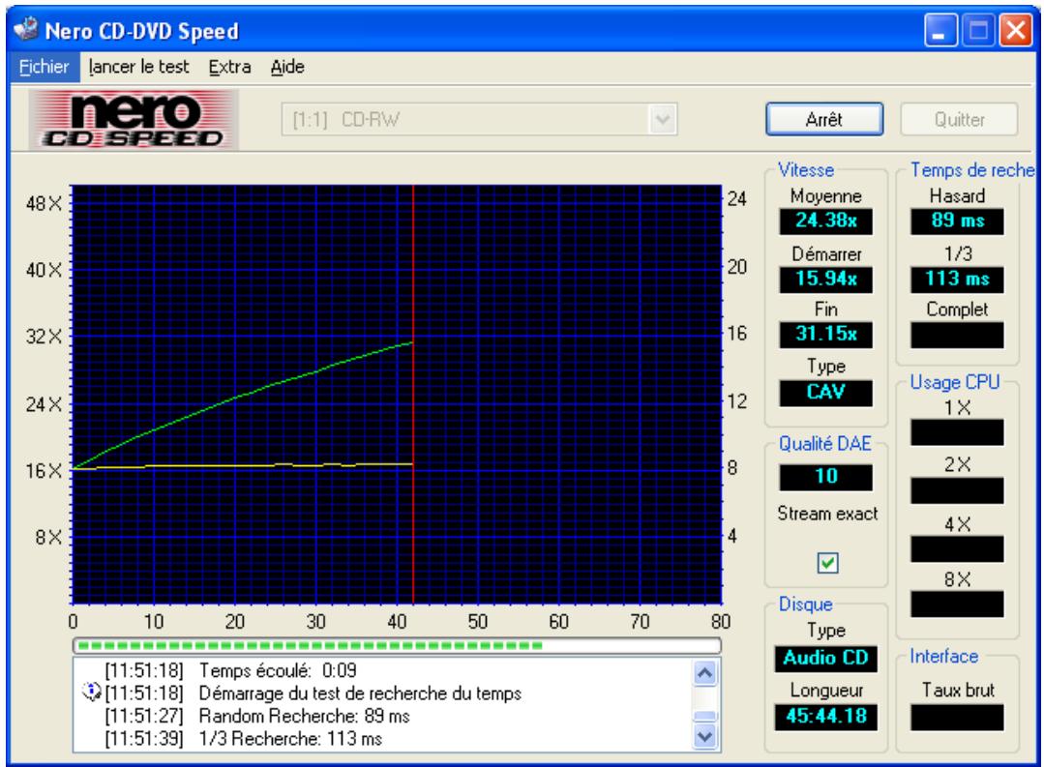The image size is (1044, 767).
Task: Minimize the Nero CD-DVD Speed window
Action: coord(940,30)
